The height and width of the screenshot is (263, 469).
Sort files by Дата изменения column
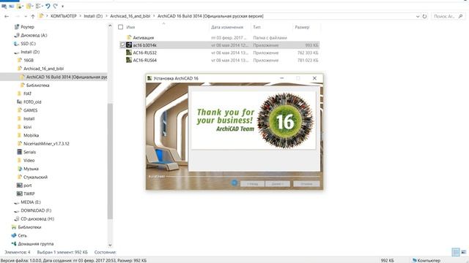pyautogui.click(x=227, y=27)
